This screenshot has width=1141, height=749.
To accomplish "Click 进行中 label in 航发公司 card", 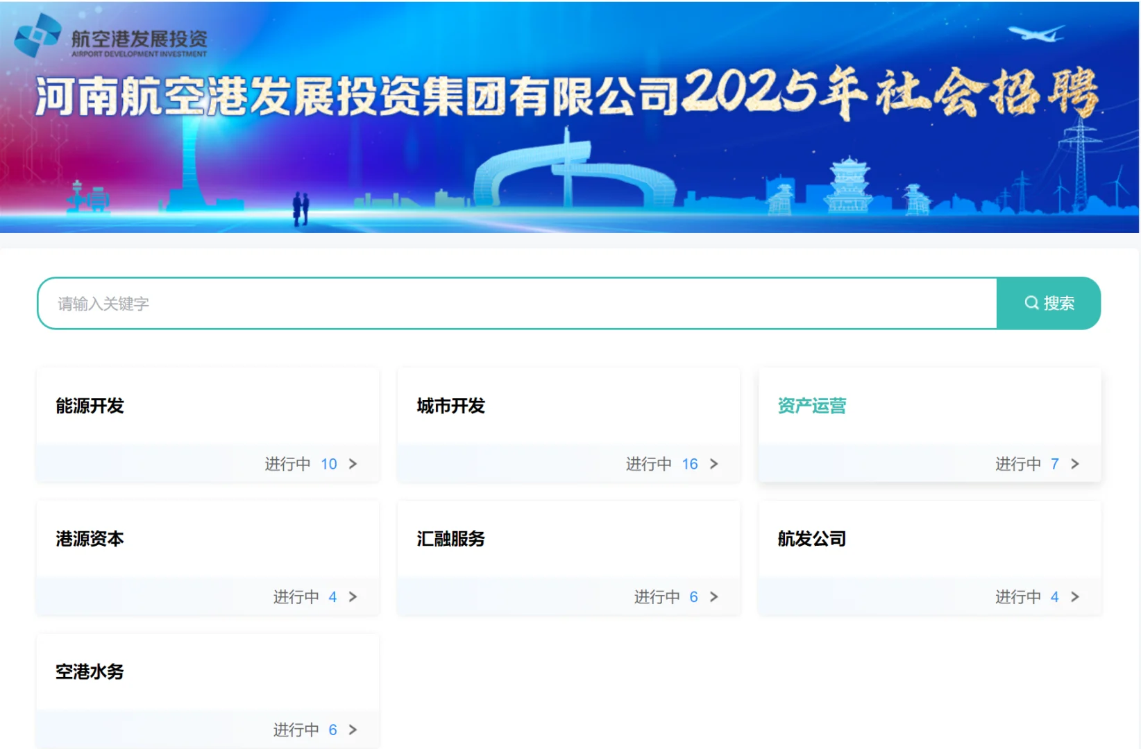I will click(1018, 597).
